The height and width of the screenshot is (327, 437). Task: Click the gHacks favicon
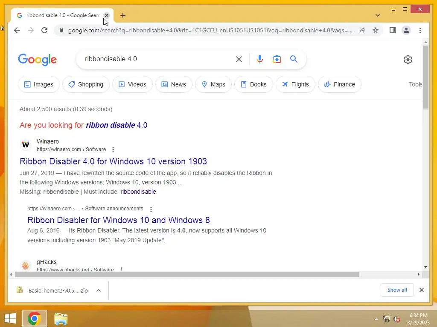26,266
